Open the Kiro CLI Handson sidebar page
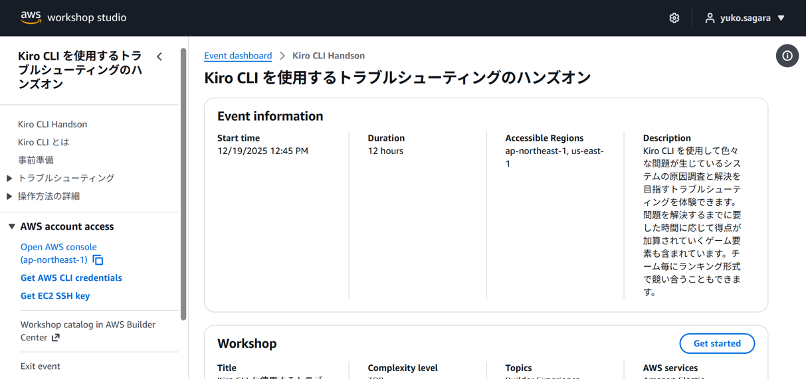This screenshot has height=379, width=806. pos(52,124)
